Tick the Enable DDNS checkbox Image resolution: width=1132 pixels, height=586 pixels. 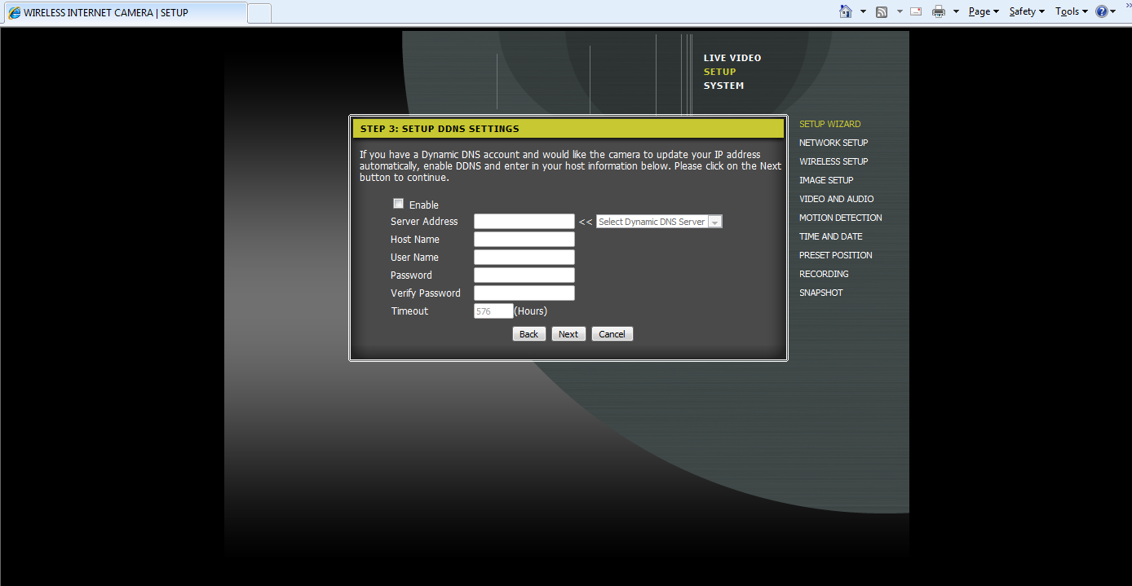point(398,204)
